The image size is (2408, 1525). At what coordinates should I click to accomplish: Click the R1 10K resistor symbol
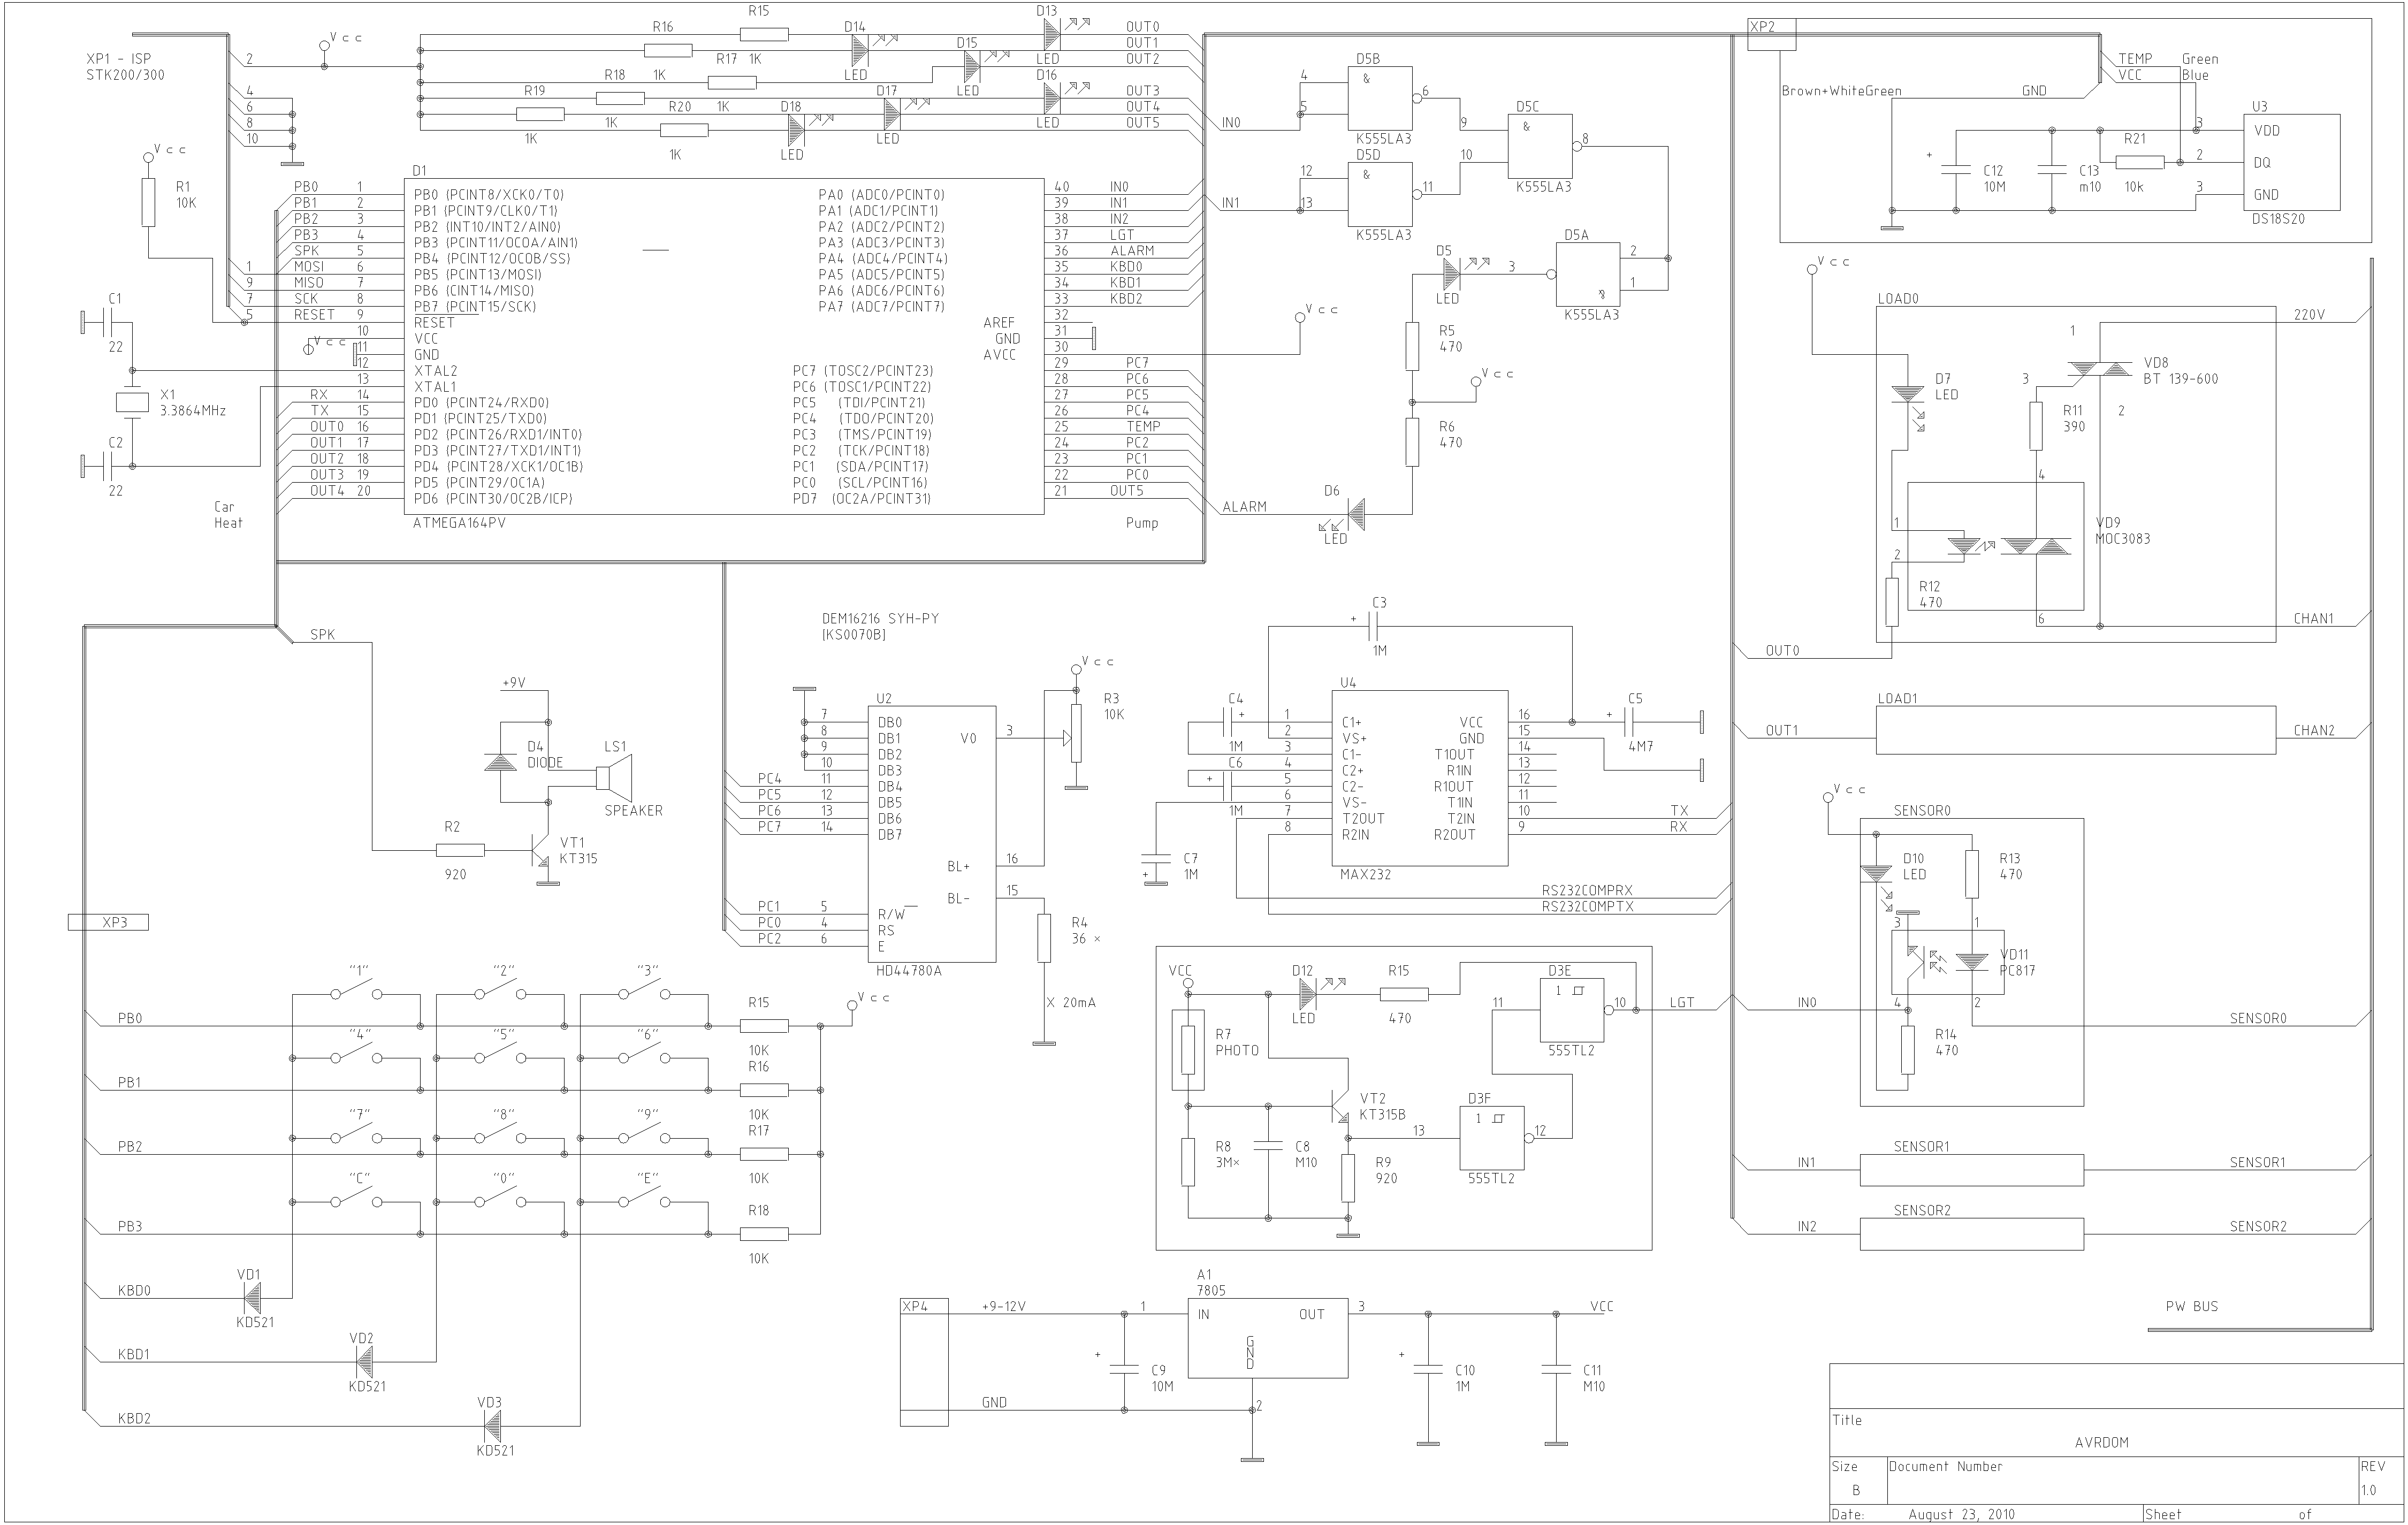(148, 203)
